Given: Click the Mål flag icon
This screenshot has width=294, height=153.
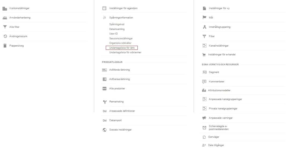Looking at the screenshot, I should click(204, 17).
